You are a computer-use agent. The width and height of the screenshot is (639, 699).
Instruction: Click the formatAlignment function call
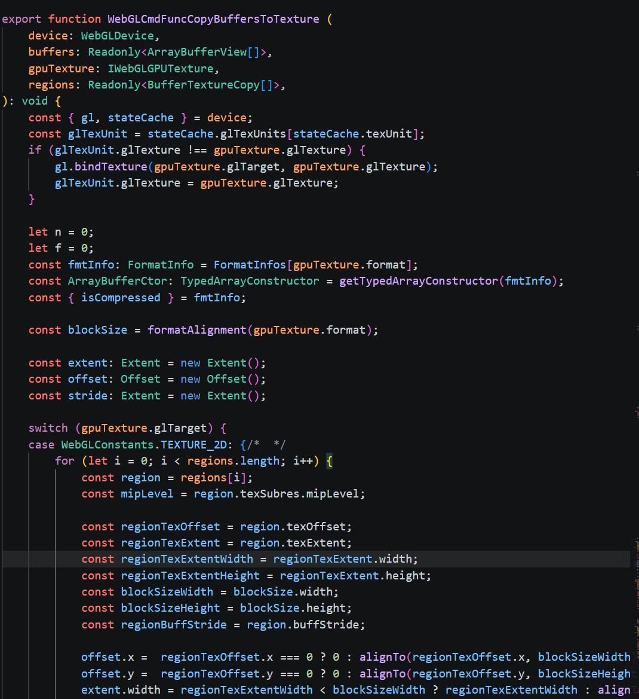197,330
